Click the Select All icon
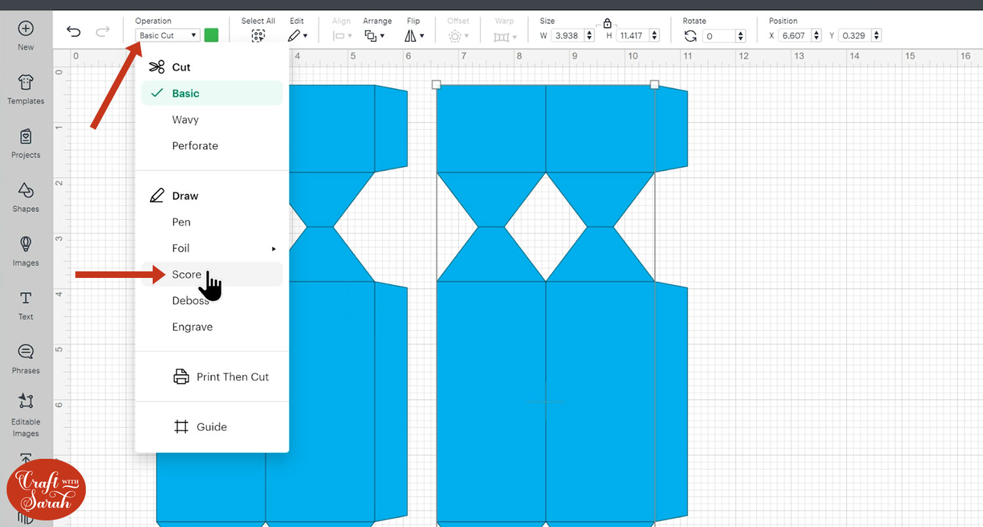The height and width of the screenshot is (527, 983). point(258,36)
